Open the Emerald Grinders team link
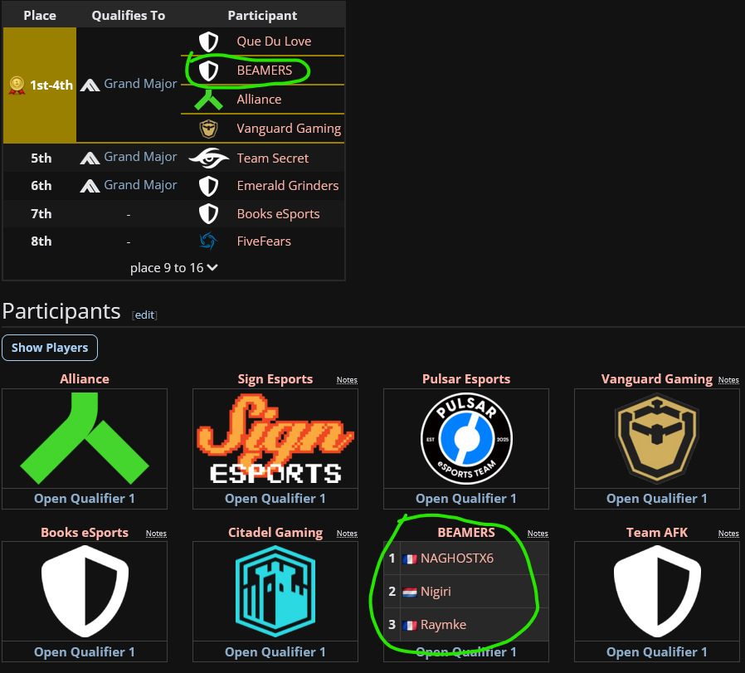 288,186
